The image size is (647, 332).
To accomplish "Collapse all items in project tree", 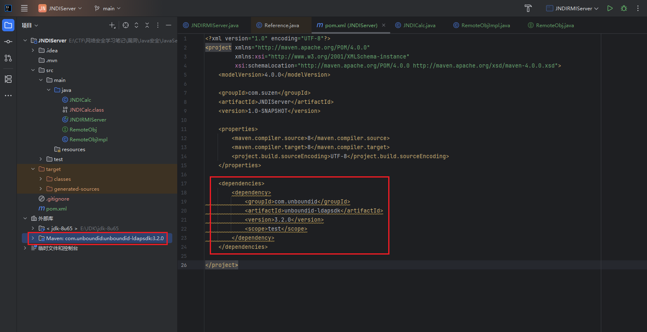I will pos(147,25).
